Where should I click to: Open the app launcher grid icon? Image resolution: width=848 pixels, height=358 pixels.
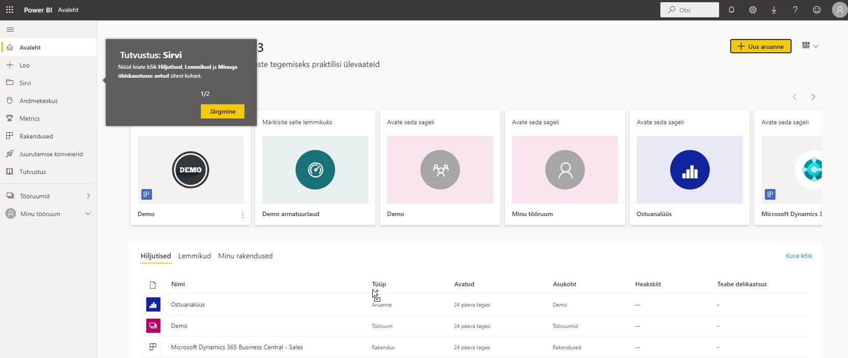[x=10, y=10]
